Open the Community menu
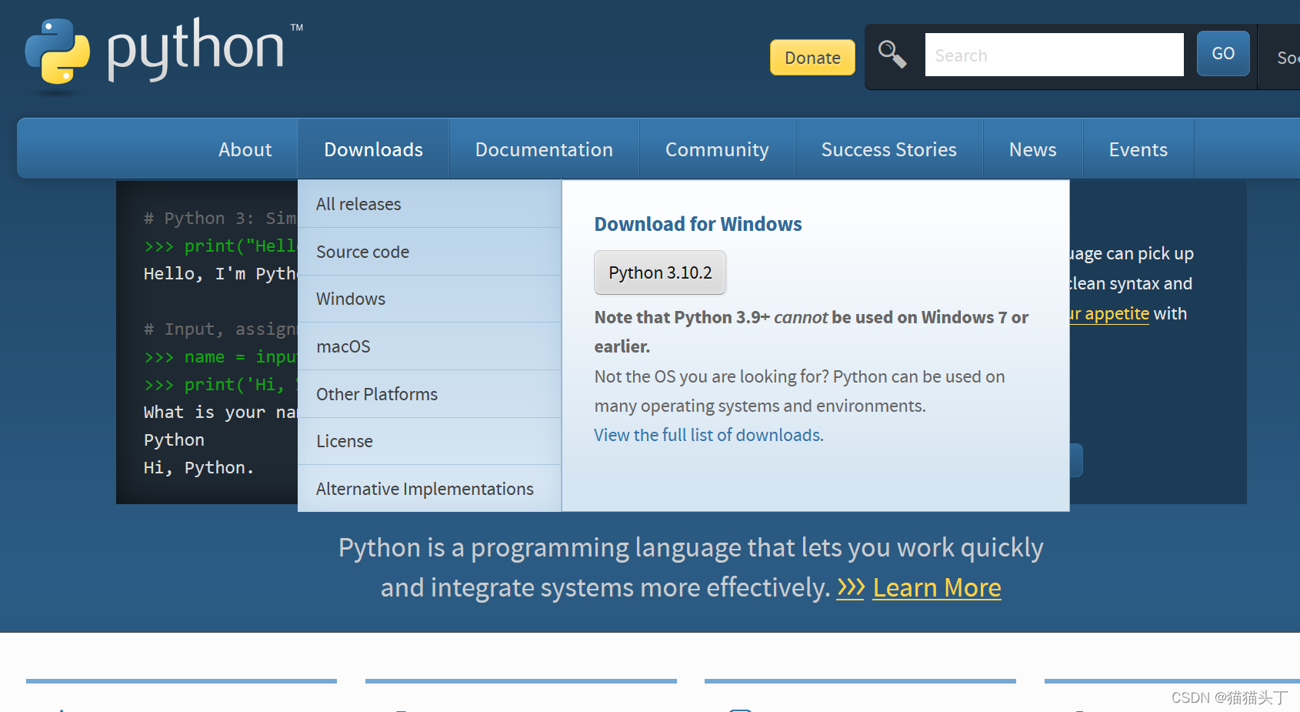1300x712 pixels. click(x=717, y=149)
